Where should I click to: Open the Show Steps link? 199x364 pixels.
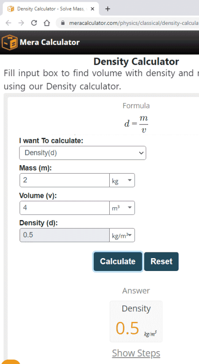[136, 353]
